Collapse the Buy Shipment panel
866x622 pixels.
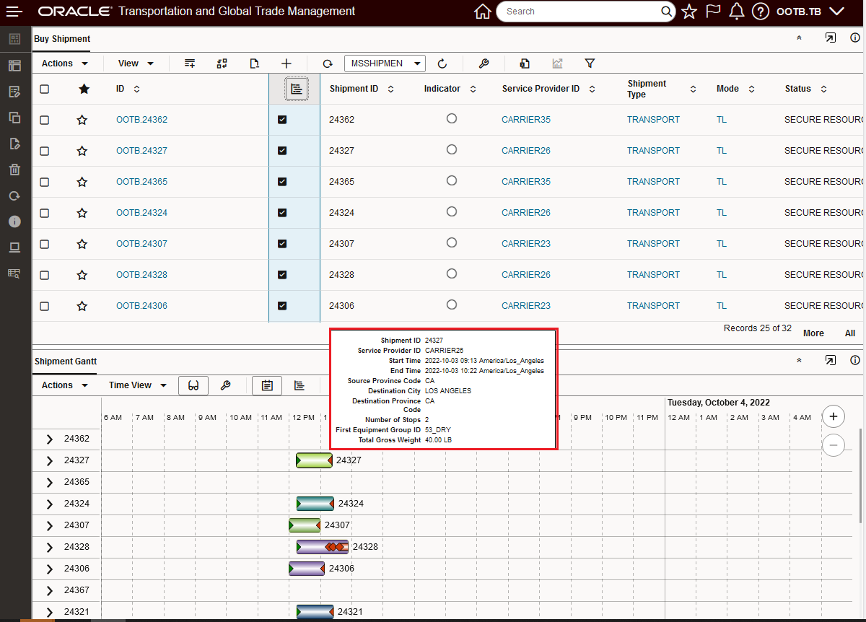coord(799,38)
